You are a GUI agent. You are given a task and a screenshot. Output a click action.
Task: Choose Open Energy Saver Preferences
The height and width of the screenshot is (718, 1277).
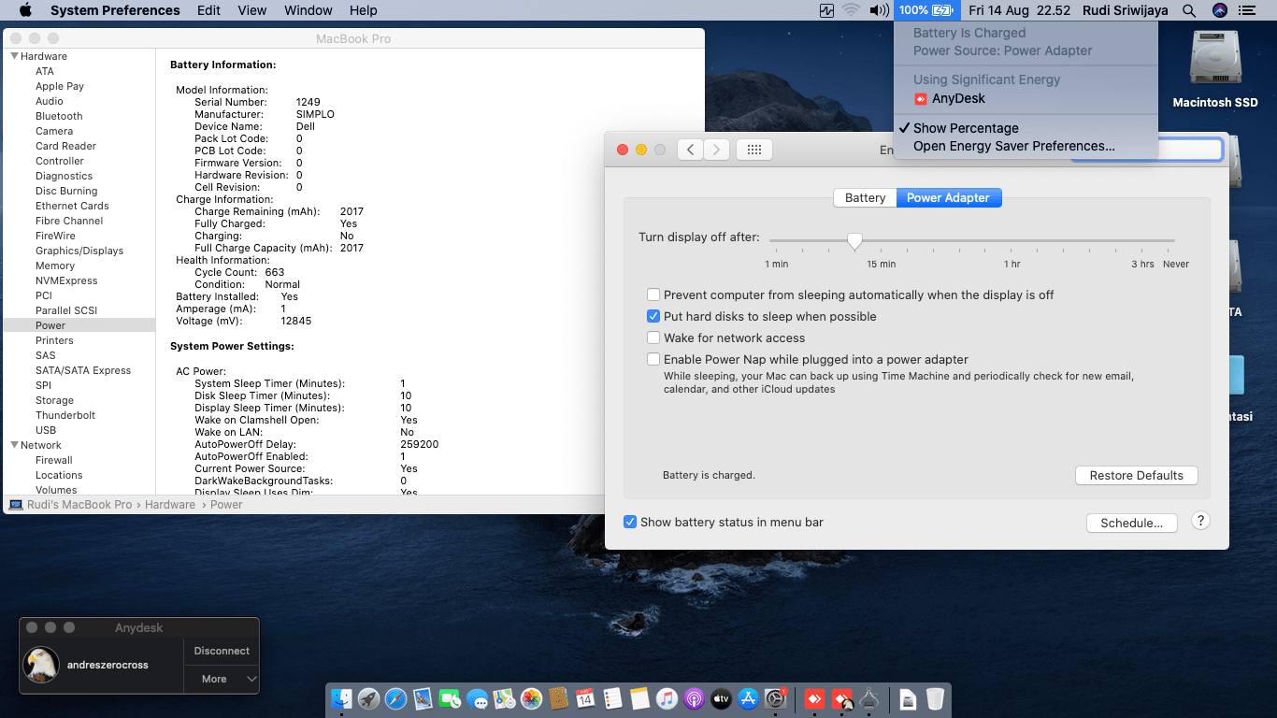[x=1026, y=146]
